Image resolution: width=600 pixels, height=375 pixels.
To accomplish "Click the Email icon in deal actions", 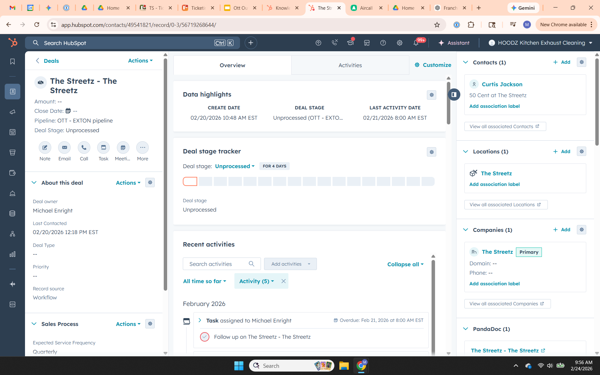I will pos(64,147).
